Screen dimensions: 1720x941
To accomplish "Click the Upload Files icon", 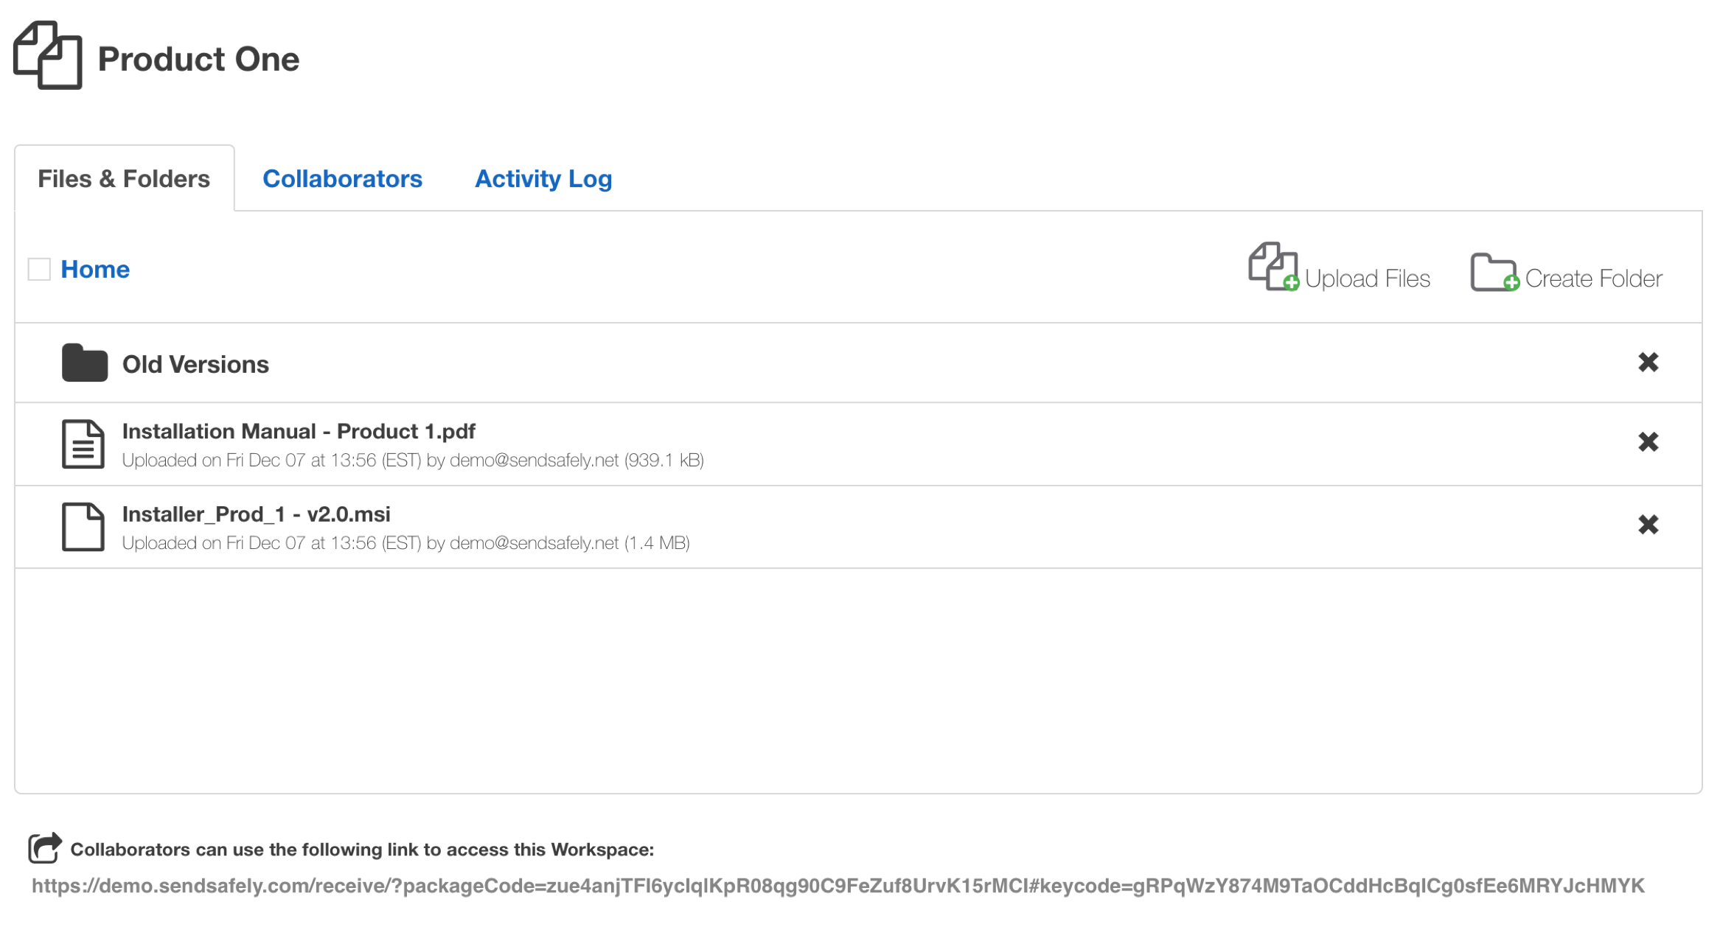I will click(1272, 267).
